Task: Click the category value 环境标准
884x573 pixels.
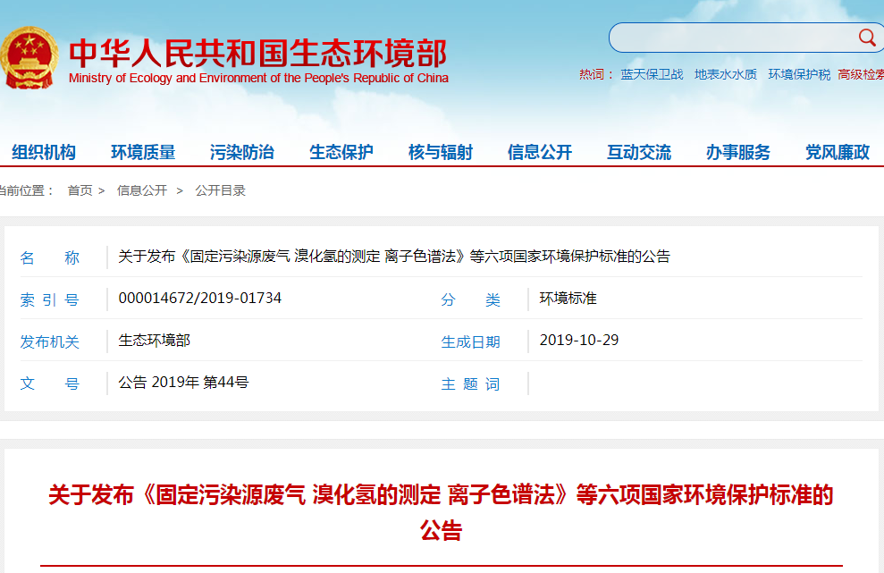Action: (568, 299)
